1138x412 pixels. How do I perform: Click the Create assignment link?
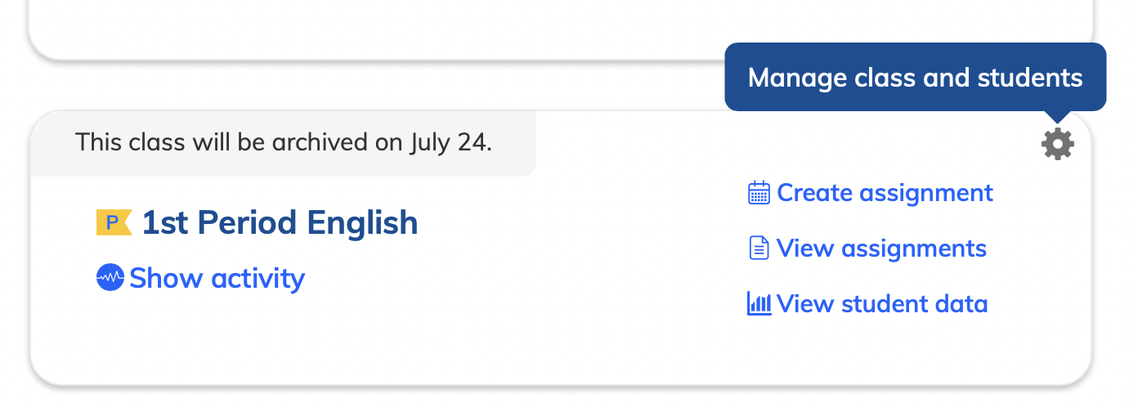point(885,193)
